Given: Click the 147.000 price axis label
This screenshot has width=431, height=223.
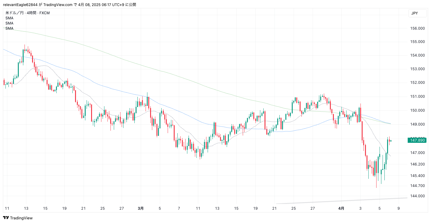Looking at the screenshot, I should click(417, 153).
